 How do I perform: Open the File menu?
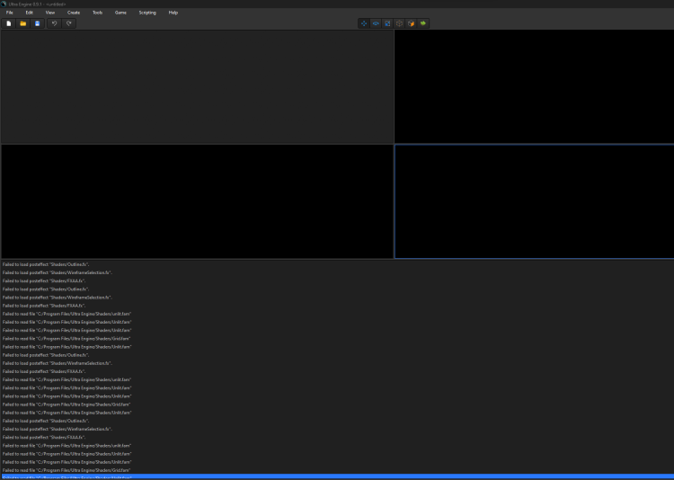click(x=10, y=13)
